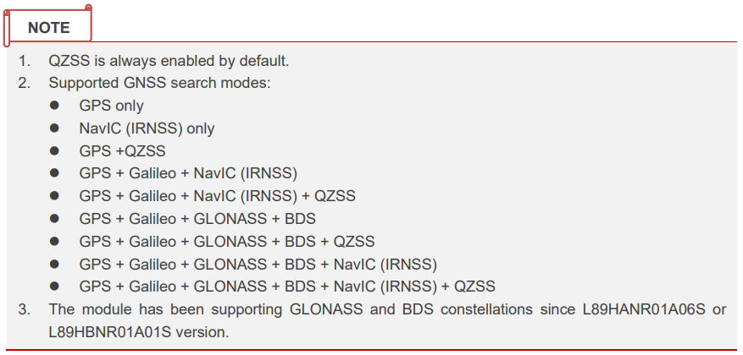Click the bullet beside "NavIC (IRNSS) only"
The height and width of the screenshot is (355, 743).
click(55, 128)
